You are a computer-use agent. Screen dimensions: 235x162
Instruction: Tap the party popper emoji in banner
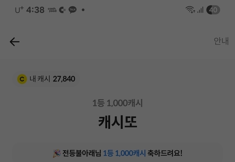tap(57, 154)
